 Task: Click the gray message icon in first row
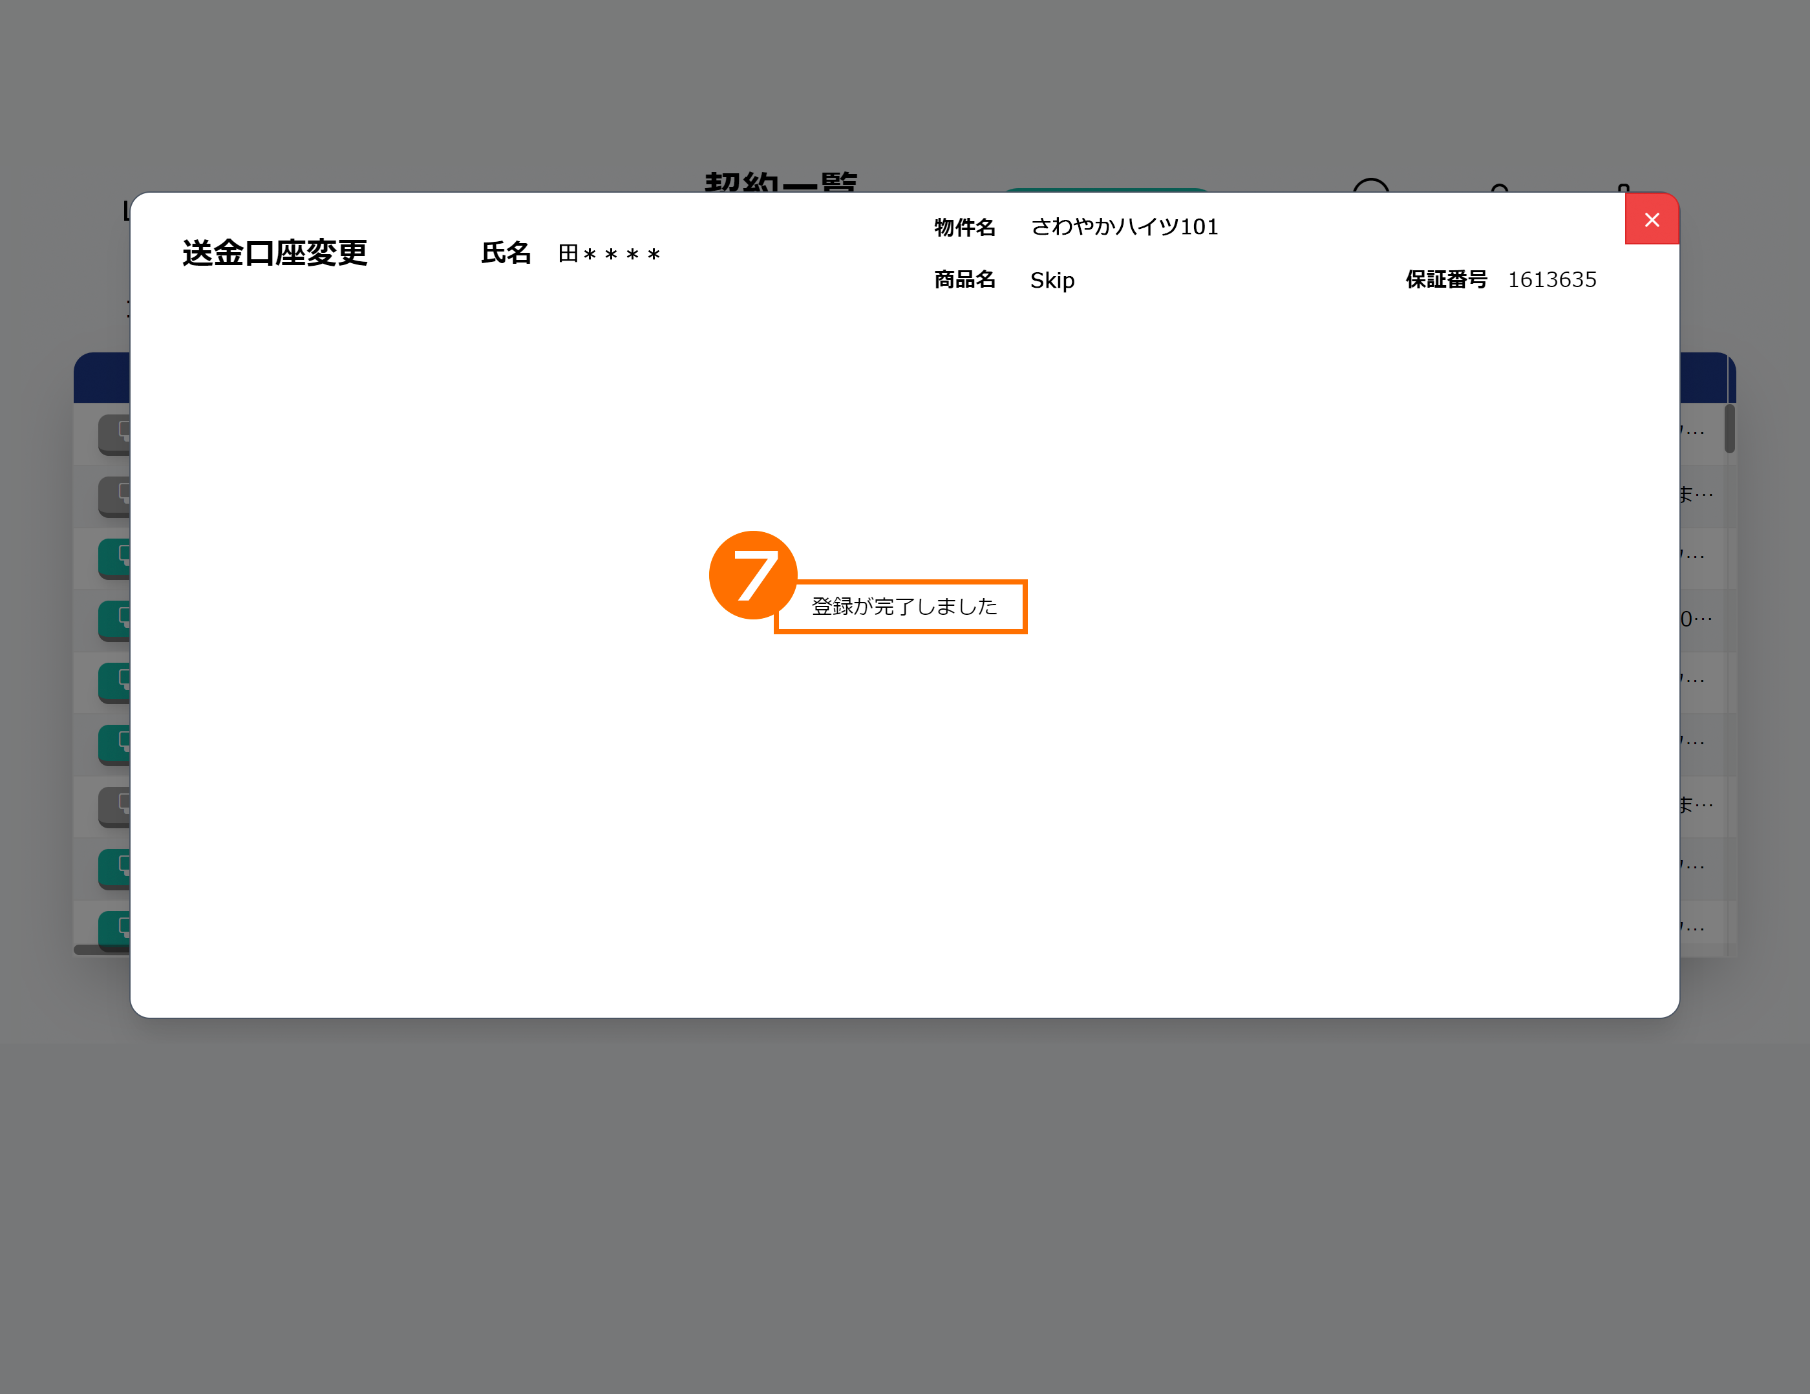tap(115, 433)
